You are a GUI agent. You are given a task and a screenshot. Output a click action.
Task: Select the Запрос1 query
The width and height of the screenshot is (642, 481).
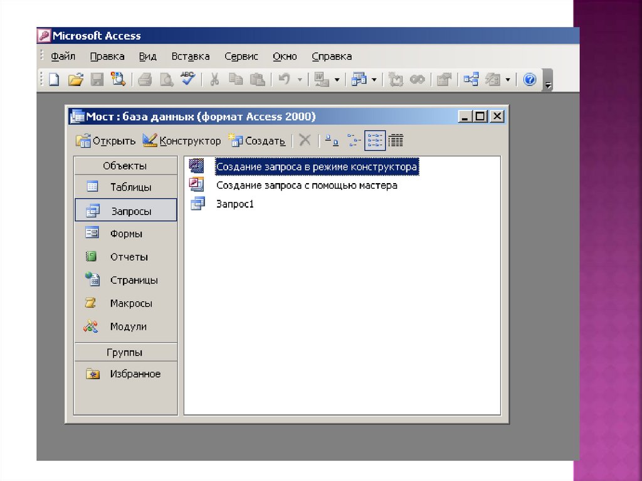coord(235,204)
